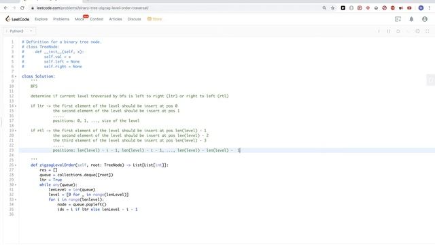Image resolution: width=435 pixels, height=245 pixels.
Task: Open the Articles page
Action: [116, 19]
